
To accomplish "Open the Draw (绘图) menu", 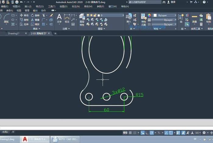I will [x=64, y=6].
